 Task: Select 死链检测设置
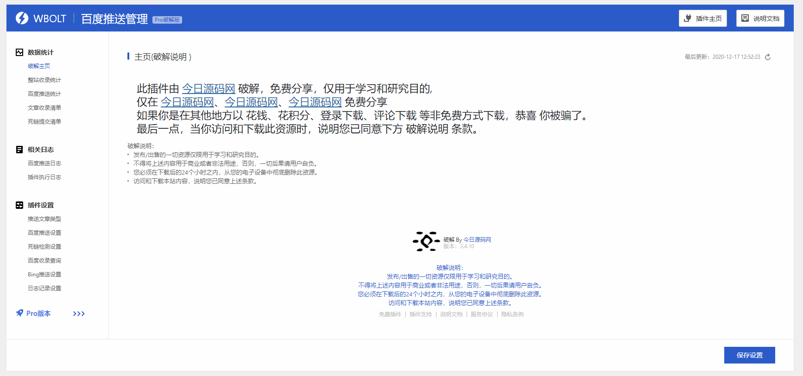point(44,247)
